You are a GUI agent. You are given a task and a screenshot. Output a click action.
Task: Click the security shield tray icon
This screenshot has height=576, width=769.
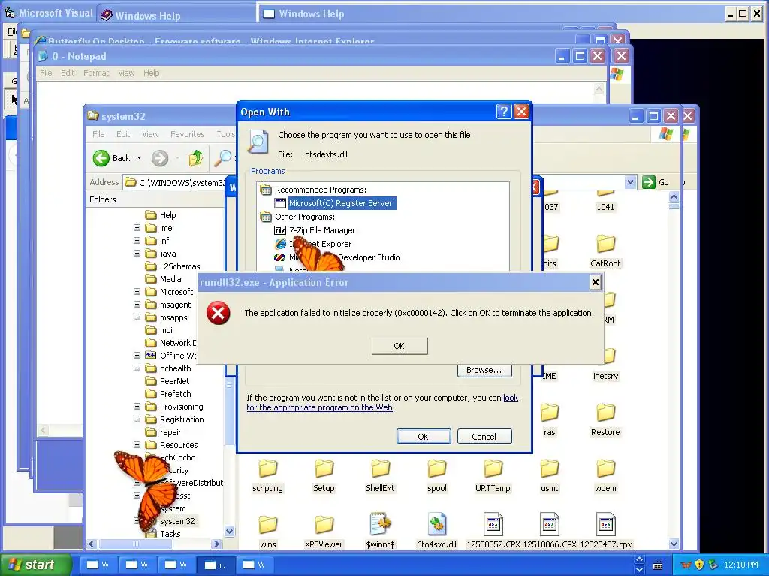point(699,565)
